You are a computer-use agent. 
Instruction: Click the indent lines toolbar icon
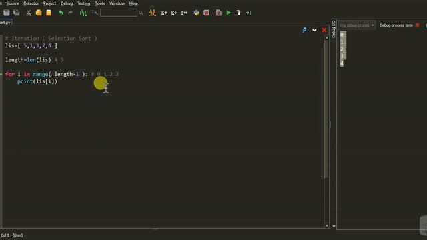pos(164,13)
